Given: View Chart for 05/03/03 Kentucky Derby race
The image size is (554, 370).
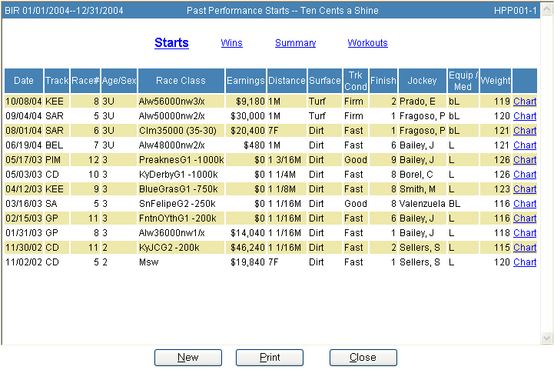Looking at the screenshot, I should tap(525, 175).
